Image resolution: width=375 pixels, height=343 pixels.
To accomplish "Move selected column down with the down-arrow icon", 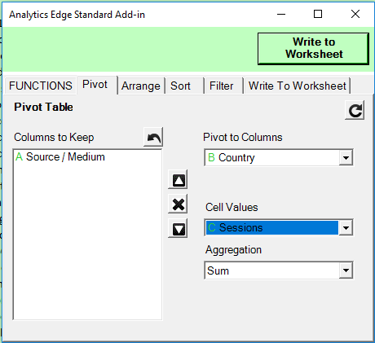I will pyautogui.click(x=178, y=228).
